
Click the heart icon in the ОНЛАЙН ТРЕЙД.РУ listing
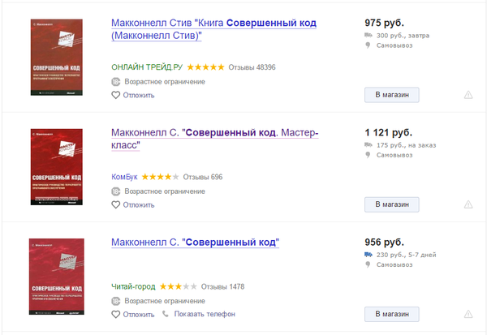click(x=116, y=95)
